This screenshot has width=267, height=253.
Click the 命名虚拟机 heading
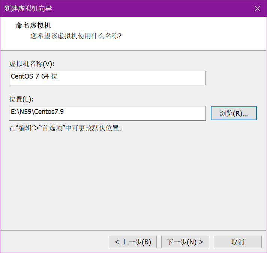(x=33, y=26)
